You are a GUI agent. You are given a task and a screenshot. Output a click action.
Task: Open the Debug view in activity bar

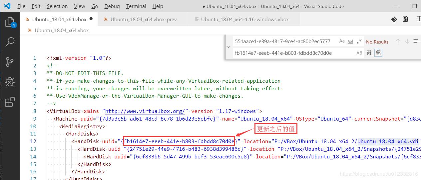pos(10,82)
